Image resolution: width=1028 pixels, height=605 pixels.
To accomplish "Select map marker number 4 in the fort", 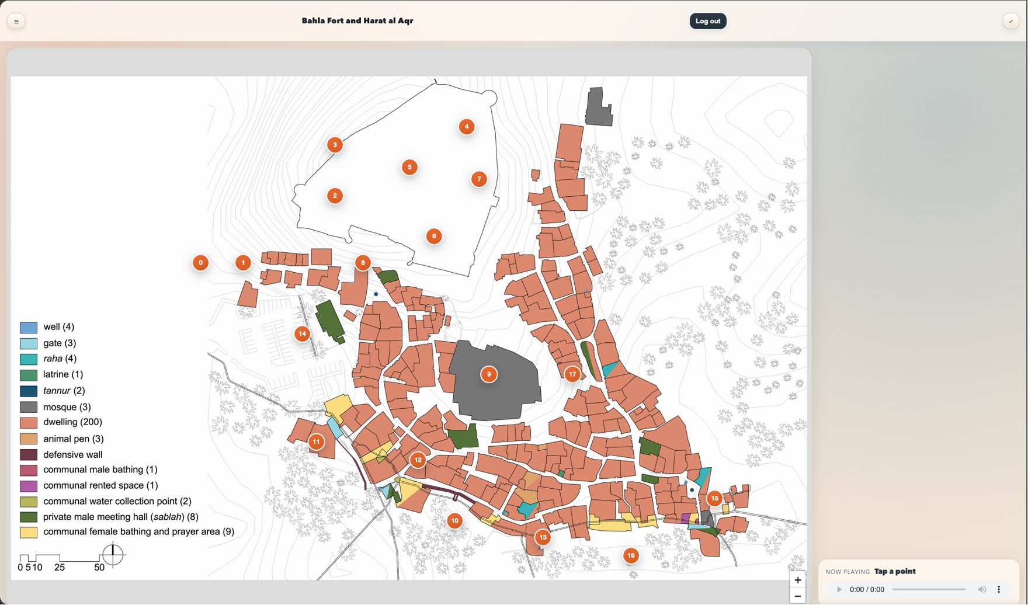I will click(x=466, y=127).
